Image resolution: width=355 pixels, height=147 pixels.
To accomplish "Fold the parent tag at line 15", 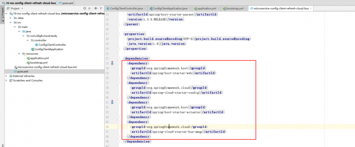I will pyautogui.click(x=118, y=24).
